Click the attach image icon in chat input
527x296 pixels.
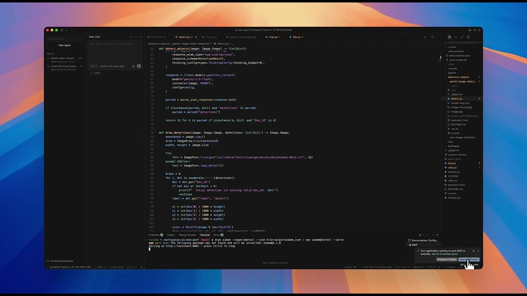click(134, 66)
